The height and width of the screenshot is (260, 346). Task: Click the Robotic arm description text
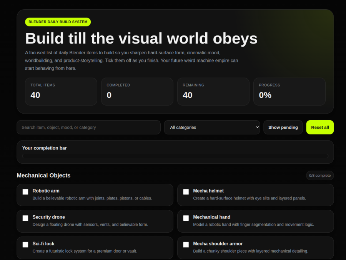click(x=92, y=198)
